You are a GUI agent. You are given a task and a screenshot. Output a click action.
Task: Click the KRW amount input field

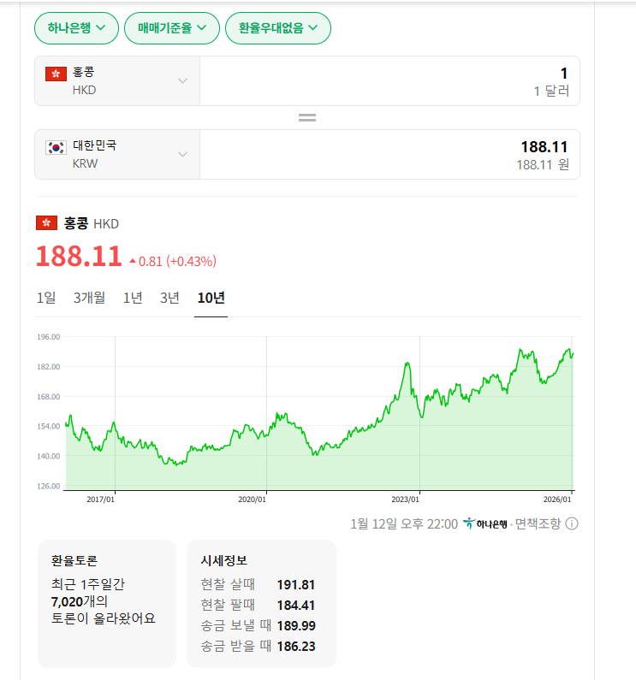(x=389, y=154)
